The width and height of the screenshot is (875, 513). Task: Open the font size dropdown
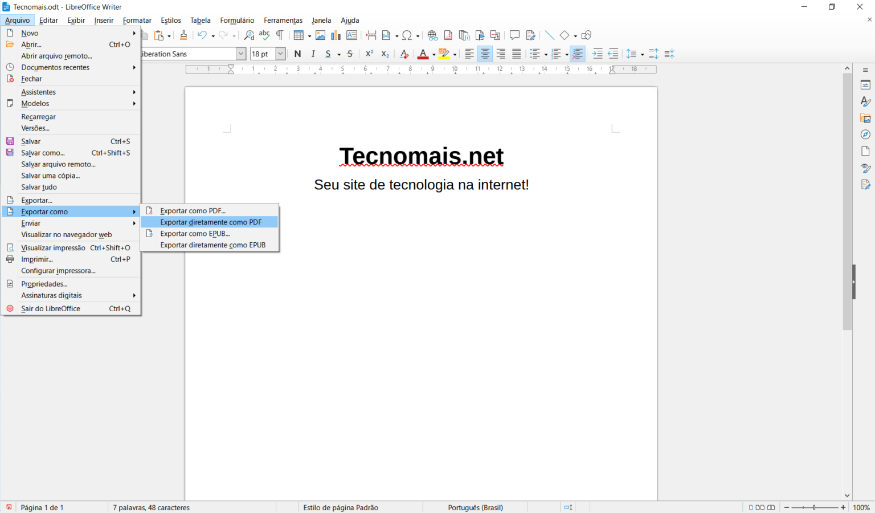pos(279,54)
